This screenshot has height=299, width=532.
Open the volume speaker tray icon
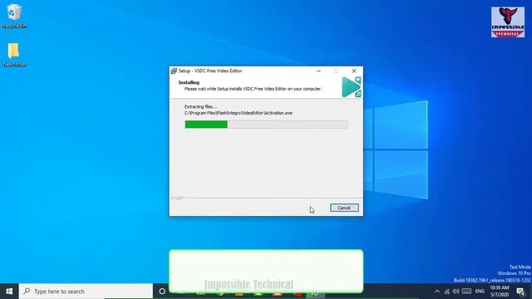[456, 292]
